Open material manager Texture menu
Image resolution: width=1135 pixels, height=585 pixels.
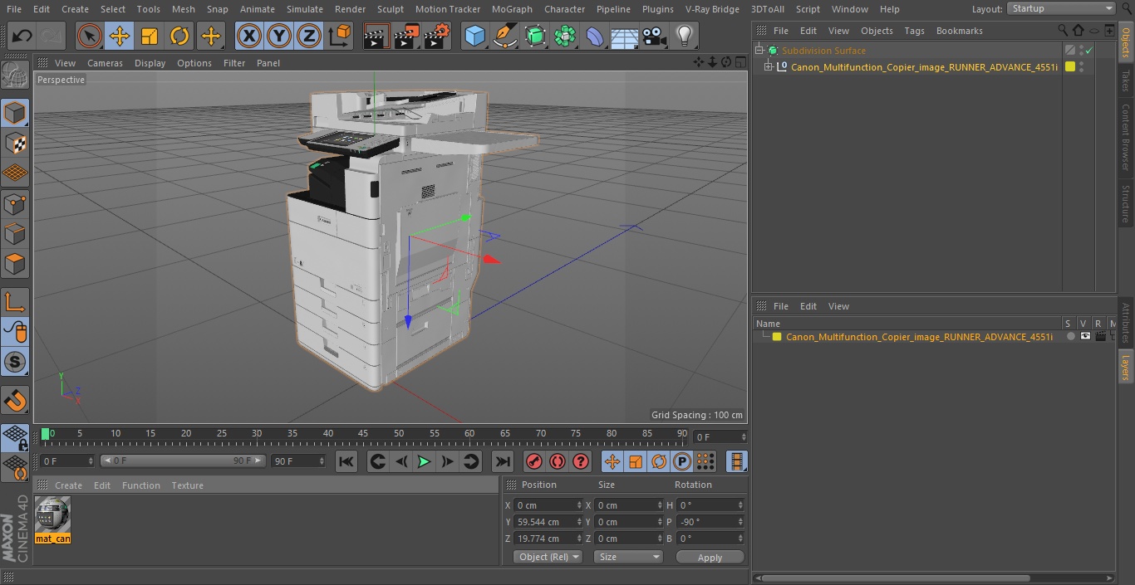click(187, 485)
